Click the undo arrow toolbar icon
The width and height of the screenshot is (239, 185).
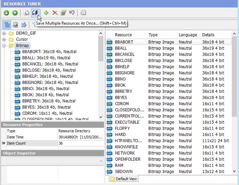point(72,13)
